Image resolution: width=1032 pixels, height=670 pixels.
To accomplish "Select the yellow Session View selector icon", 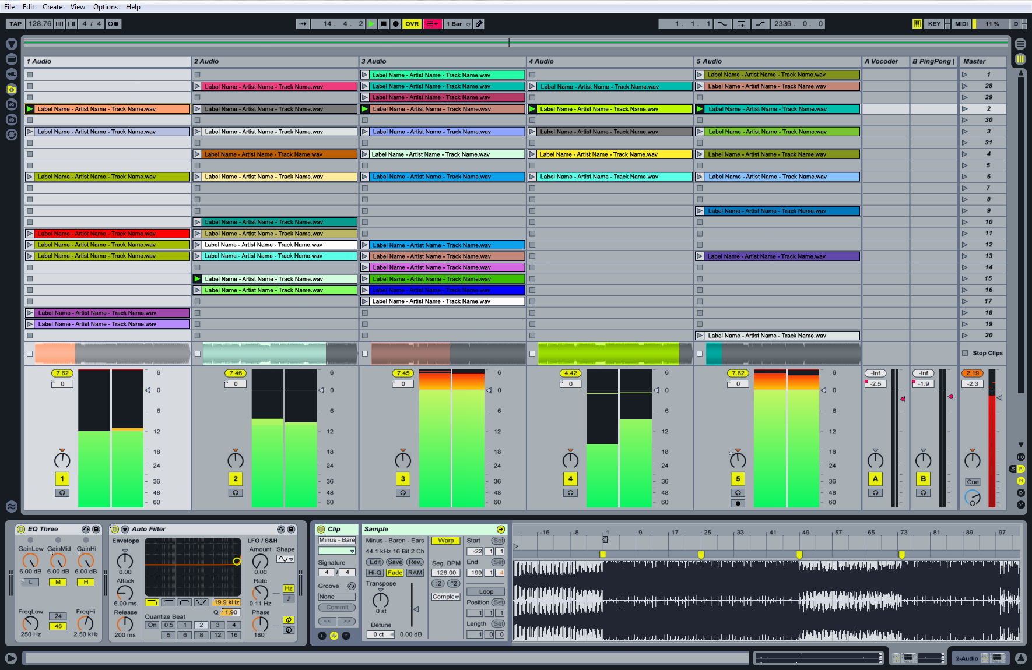I will point(1020,59).
